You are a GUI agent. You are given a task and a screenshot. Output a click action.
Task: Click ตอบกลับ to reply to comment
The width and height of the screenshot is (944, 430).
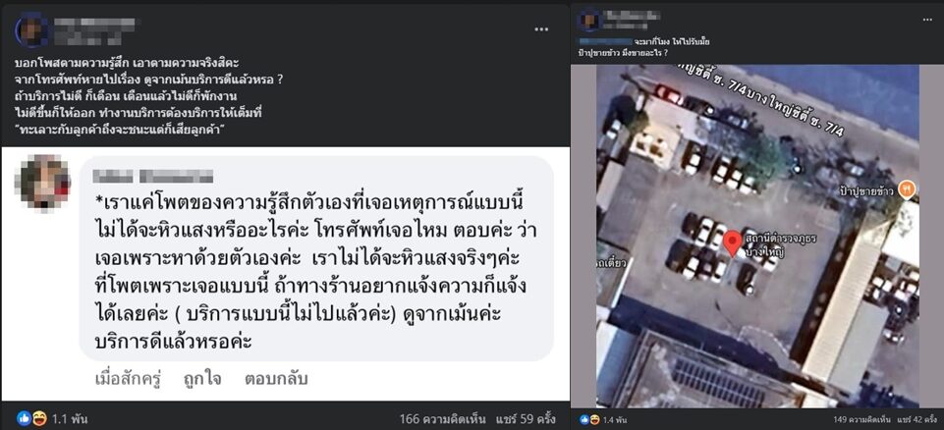pyautogui.click(x=276, y=379)
